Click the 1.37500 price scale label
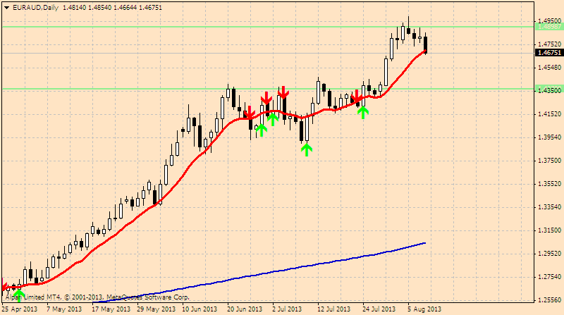The width and height of the screenshot is (564, 315). [550, 161]
